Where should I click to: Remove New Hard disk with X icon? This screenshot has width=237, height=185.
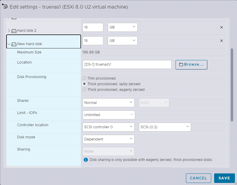pyautogui.click(x=221, y=41)
